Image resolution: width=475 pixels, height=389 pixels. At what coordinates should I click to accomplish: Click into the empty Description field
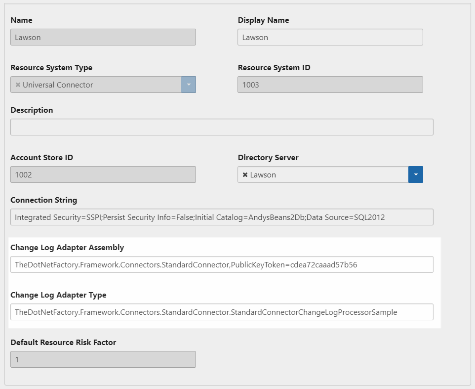point(222,127)
